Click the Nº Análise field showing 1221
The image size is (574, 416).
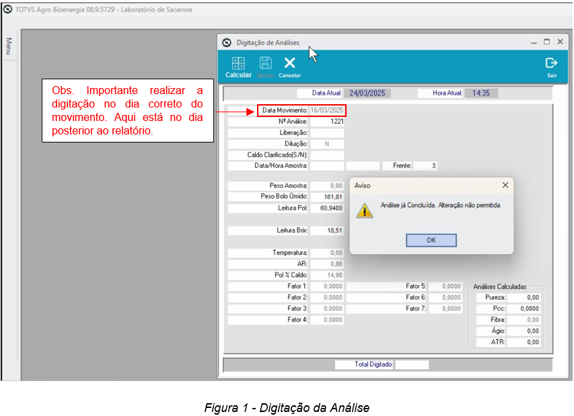tap(327, 122)
